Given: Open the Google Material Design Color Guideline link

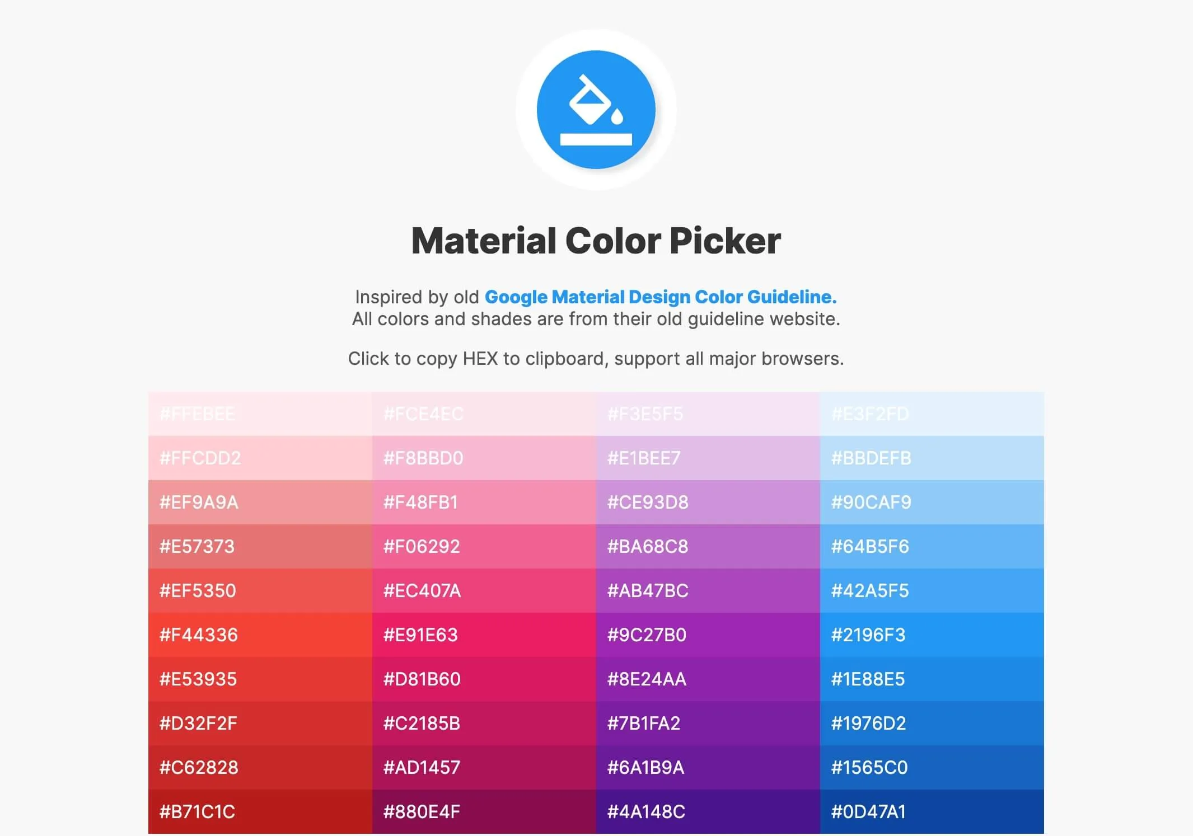Looking at the screenshot, I should tap(661, 297).
